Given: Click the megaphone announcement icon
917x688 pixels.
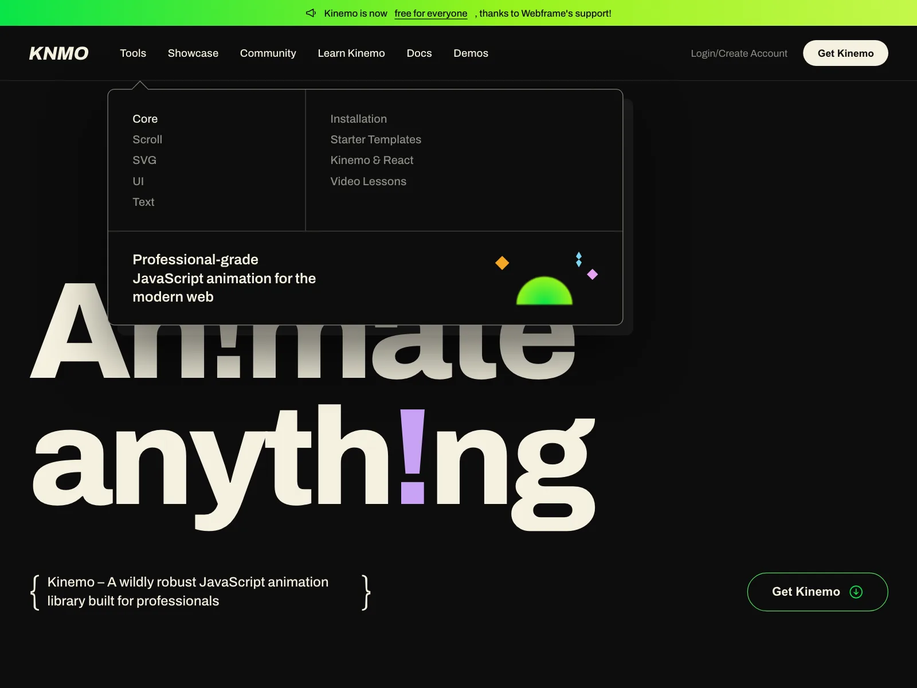Looking at the screenshot, I should tap(311, 13).
